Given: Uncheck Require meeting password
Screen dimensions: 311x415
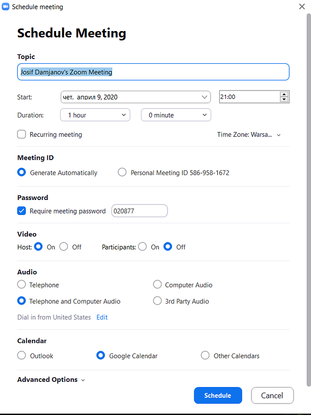Looking at the screenshot, I should click(x=21, y=211).
